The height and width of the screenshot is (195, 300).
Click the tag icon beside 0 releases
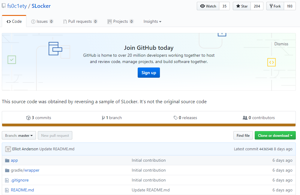point(175,118)
